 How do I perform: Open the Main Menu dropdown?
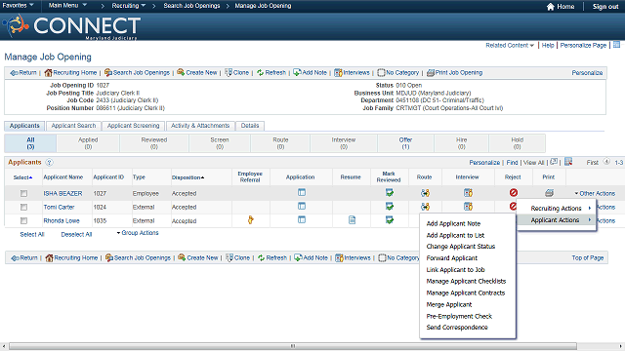(x=67, y=6)
